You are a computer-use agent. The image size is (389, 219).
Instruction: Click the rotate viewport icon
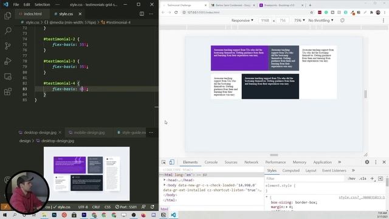(x=342, y=20)
